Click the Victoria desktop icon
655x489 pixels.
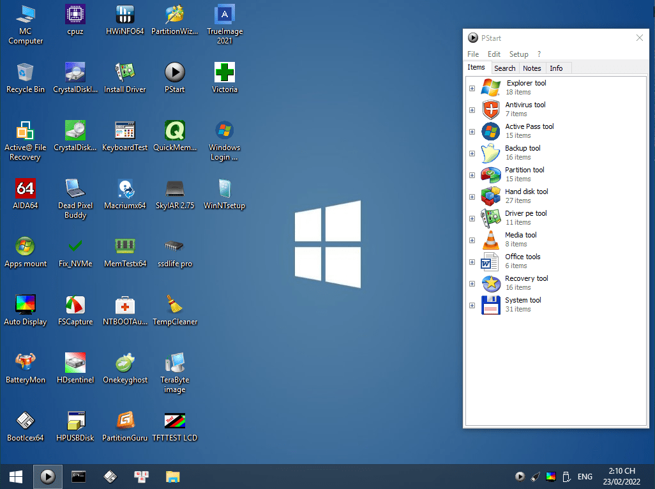tap(225, 78)
